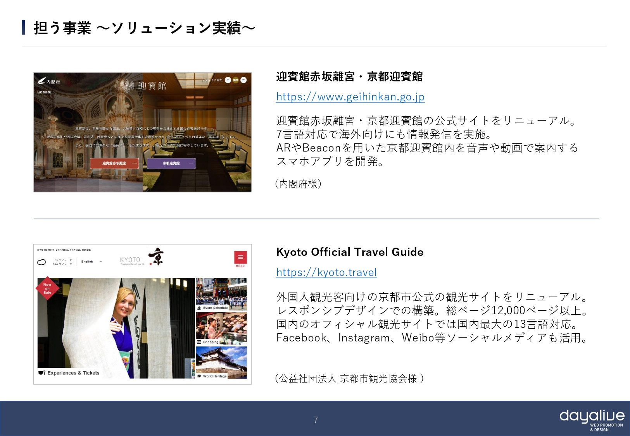This screenshot has width=630, height=436.
Task: Expand the English language selector
Action: click(91, 262)
